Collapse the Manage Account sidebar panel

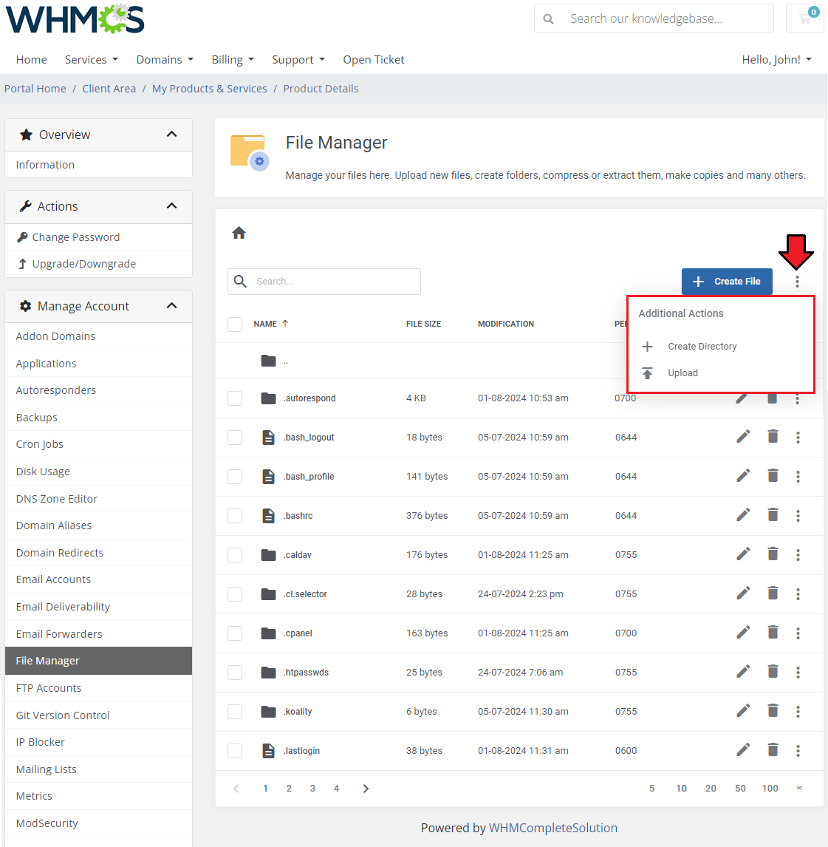(171, 306)
